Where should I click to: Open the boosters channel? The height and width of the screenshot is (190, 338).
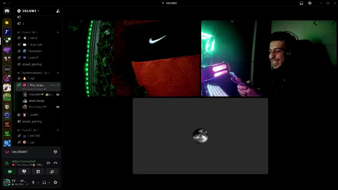coord(38,51)
